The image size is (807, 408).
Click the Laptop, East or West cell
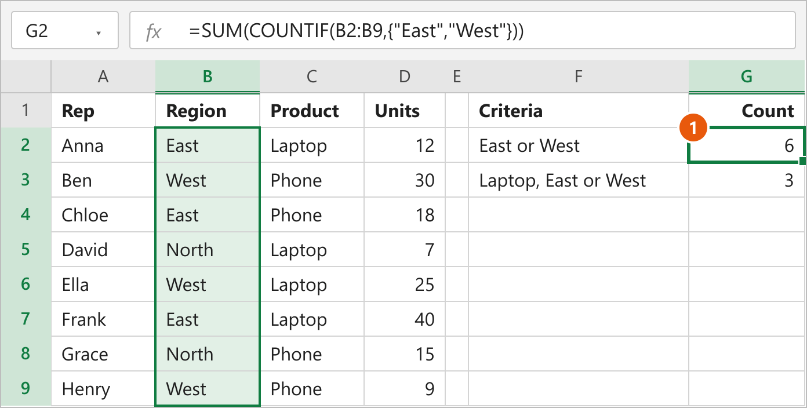coord(579,180)
